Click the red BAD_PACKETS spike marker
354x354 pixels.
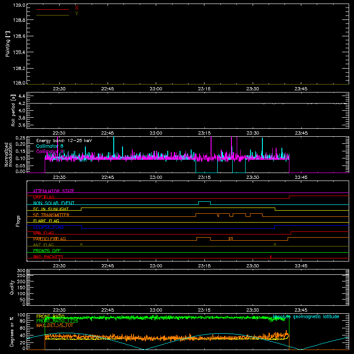[271, 257]
